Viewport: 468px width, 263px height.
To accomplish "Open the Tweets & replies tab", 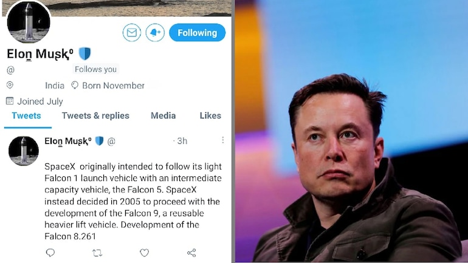I will pos(95,115).
